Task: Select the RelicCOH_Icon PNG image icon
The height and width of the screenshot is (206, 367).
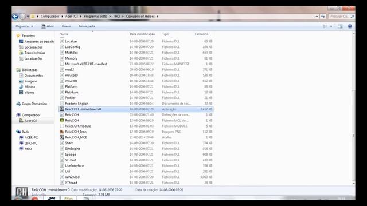Action: (x=62, y=132)
